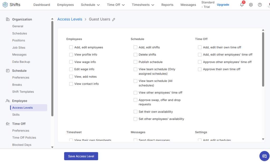Click the Organization building icon
Image resolution: width=270 pixels, height=162 pixels.
pyautogui.click(x=8, y=19)
